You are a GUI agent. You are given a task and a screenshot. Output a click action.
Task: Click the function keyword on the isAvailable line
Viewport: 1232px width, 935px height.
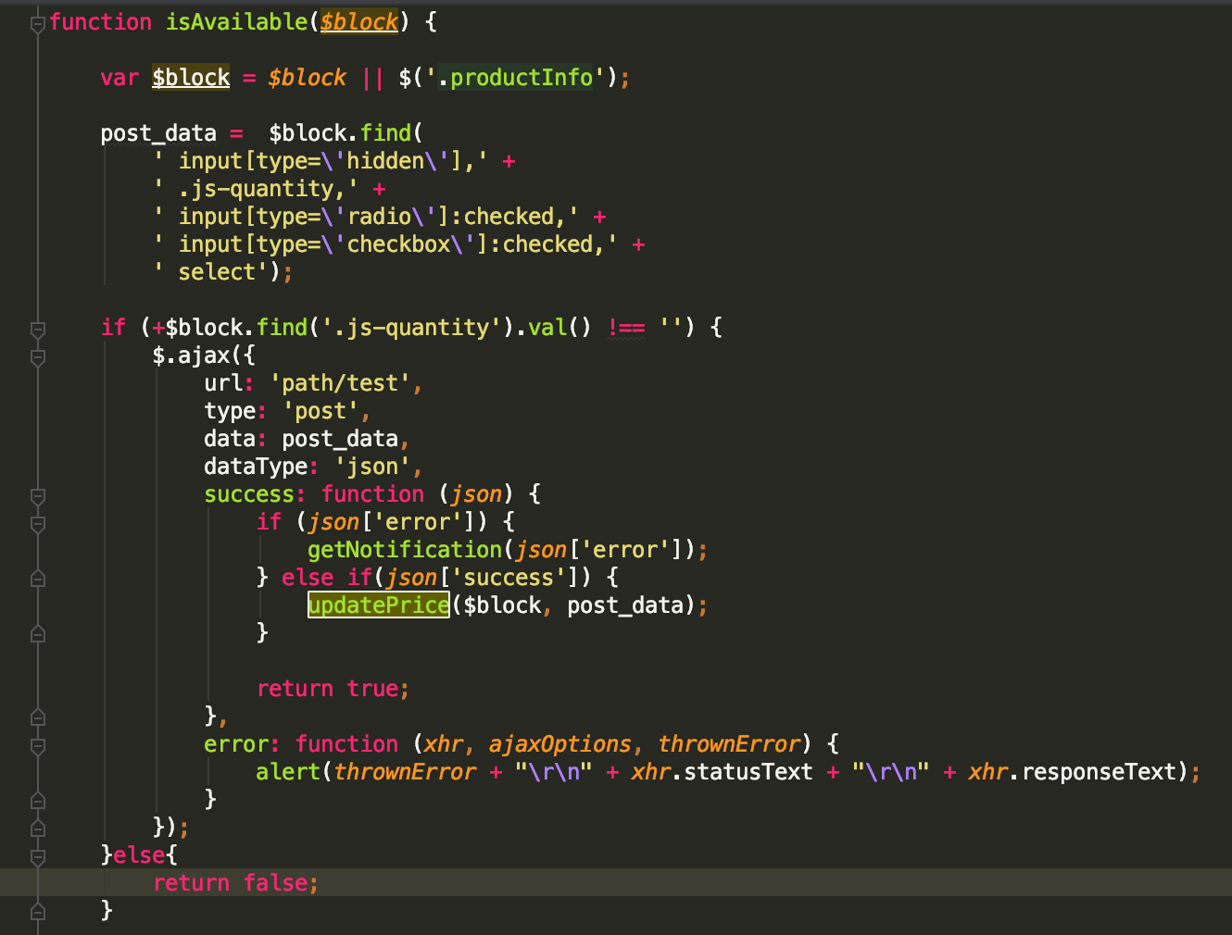(x=100, y=22)
